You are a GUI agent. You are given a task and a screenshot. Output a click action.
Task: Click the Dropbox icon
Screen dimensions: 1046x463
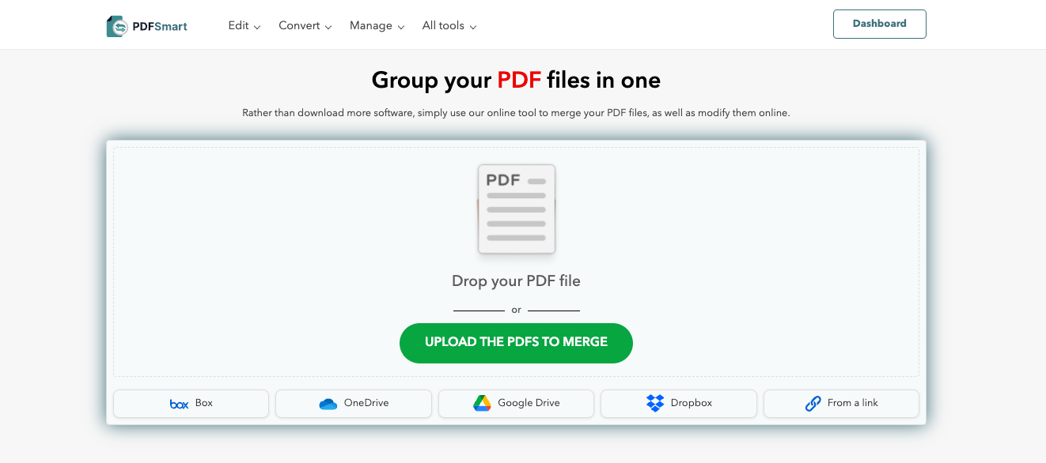click(655, 403)
